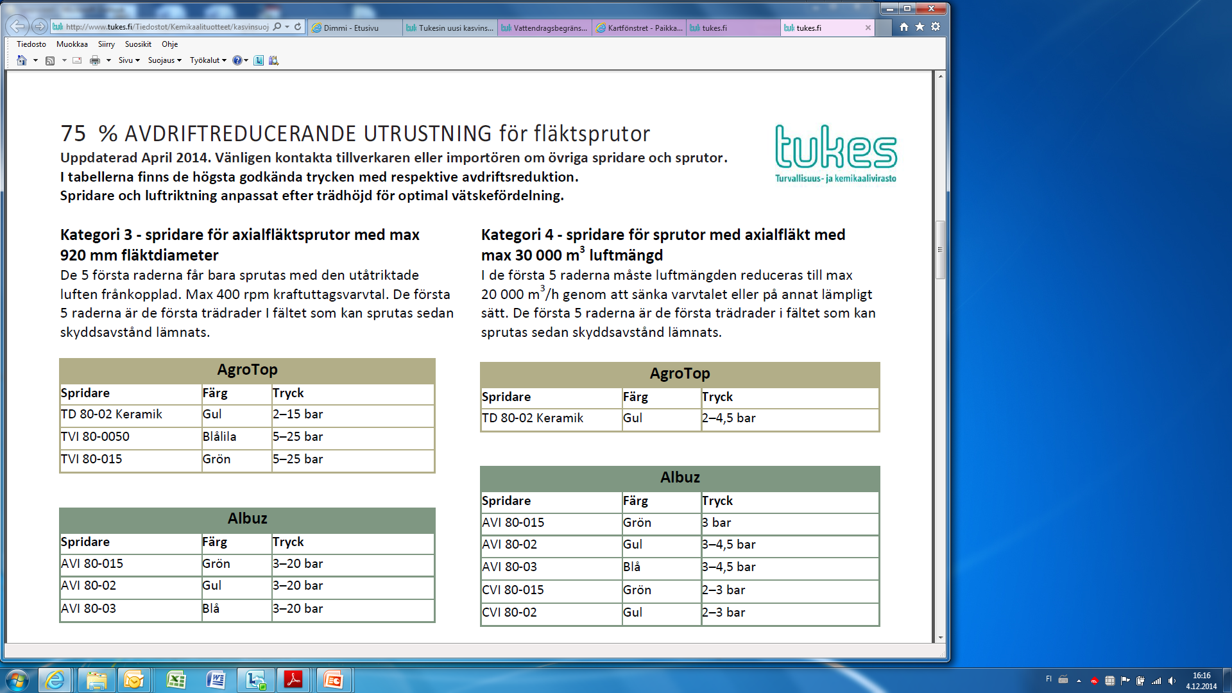Click the network signal tray icon

click(x=1156, y=681)
